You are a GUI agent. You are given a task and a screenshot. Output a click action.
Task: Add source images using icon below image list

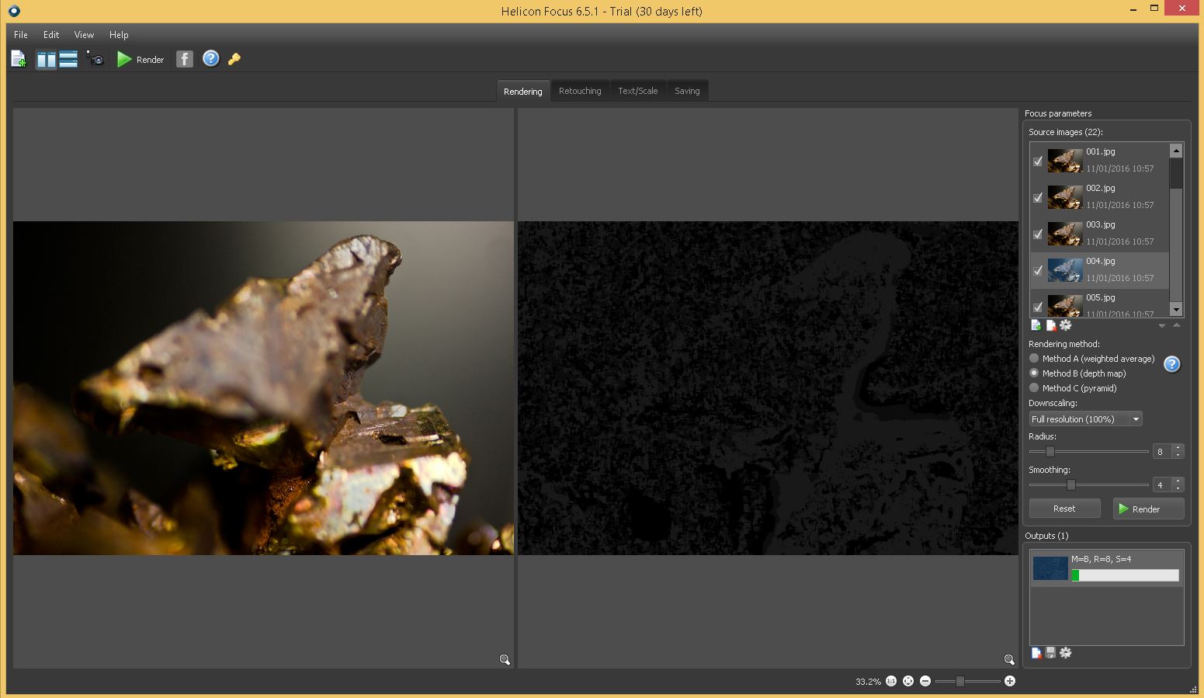pyautogui.click(x=1036, y=325)
